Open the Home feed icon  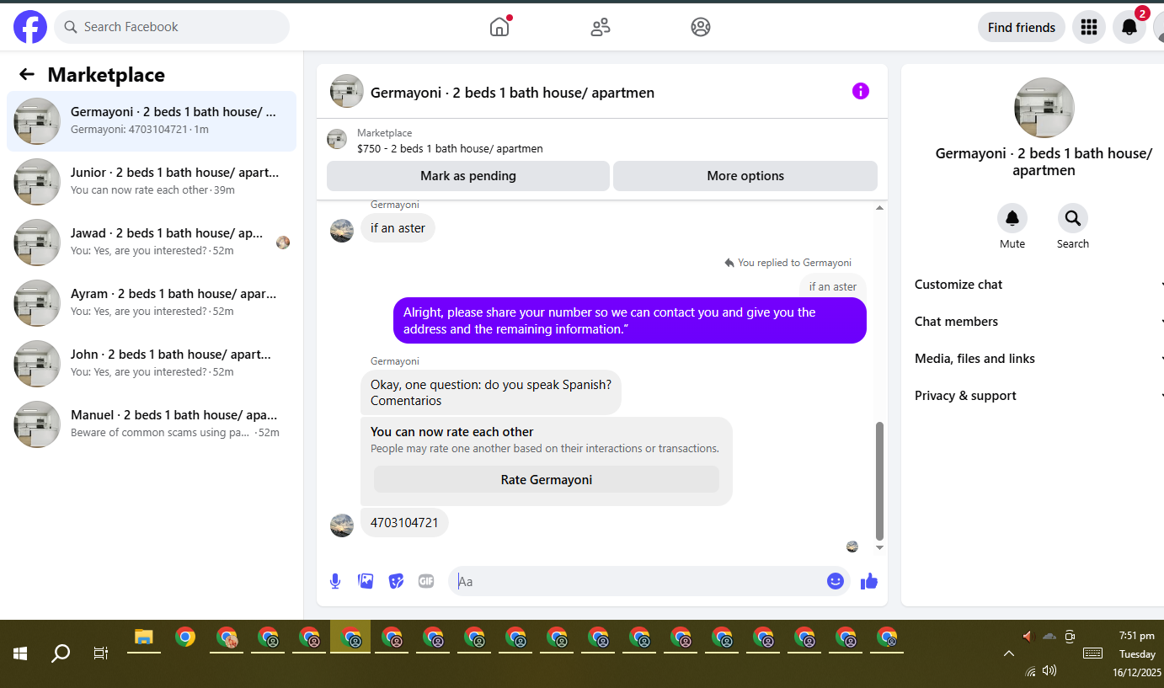499,27
